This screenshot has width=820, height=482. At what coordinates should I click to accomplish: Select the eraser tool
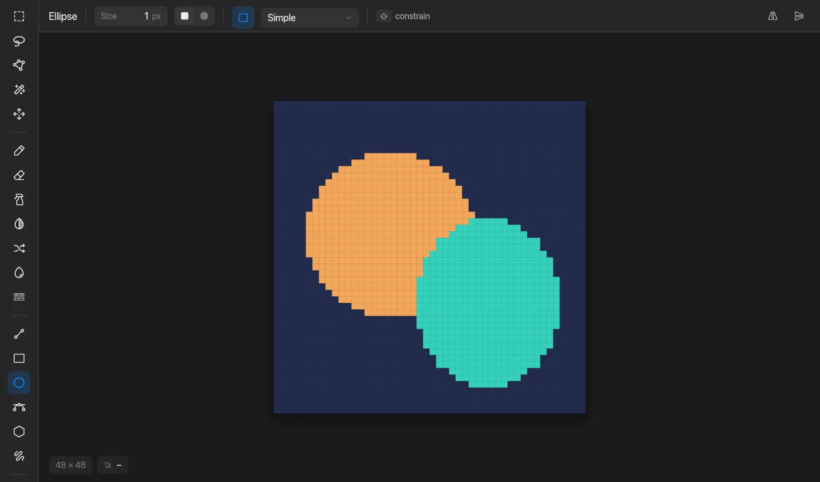[x=19, y=175]
